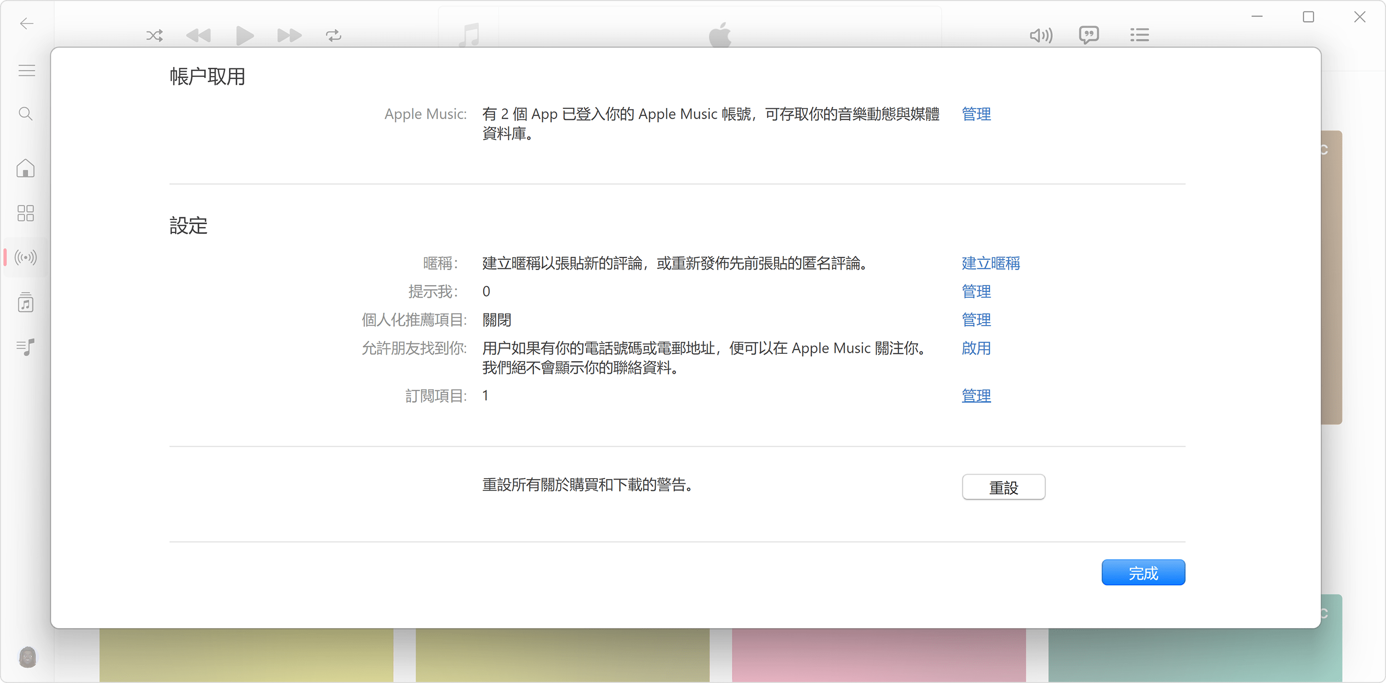1386x683 pixels.
Task: Click the 建立暱稱 link
Action: [x=991, y=263]
